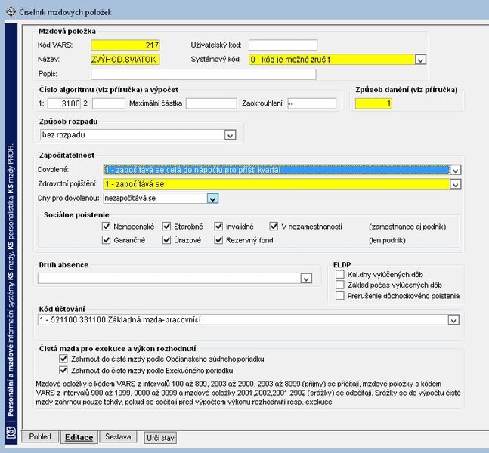Viewport: 489px width, 453px height.
Task: Open the Dovolená dropdown arrow
Action: click(x=455, y=170)
